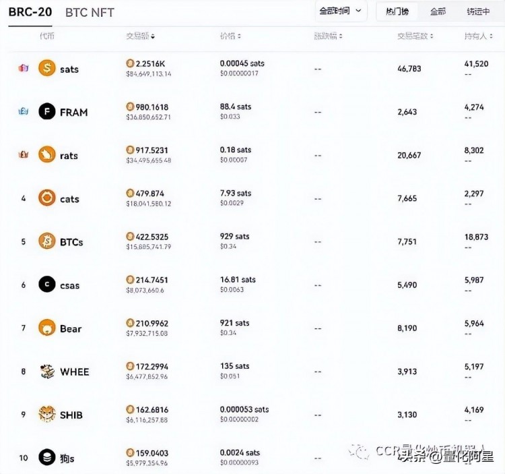
Task: Switch filter to 全部
Action: point(438,11)
